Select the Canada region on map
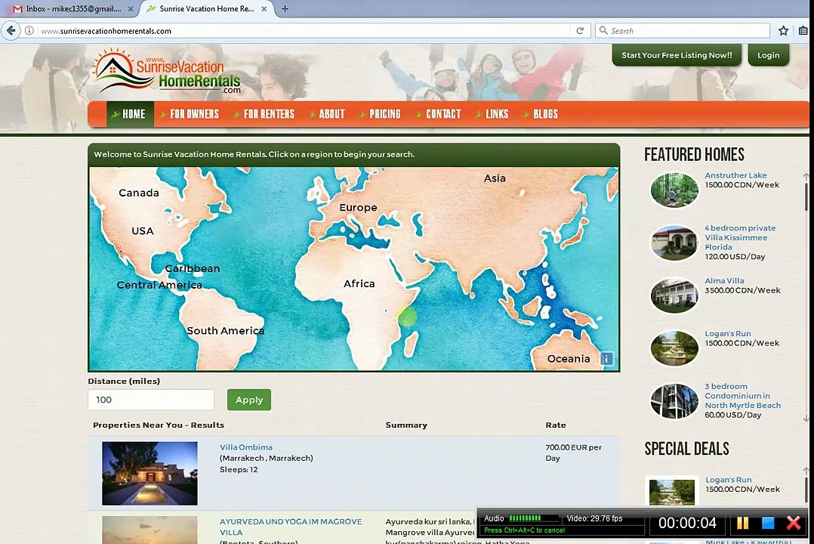Screen dimensions: 814x544 [x=139, y=193]
